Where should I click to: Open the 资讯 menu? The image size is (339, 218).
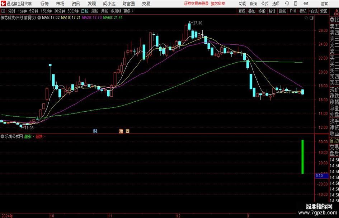point(76,4)
